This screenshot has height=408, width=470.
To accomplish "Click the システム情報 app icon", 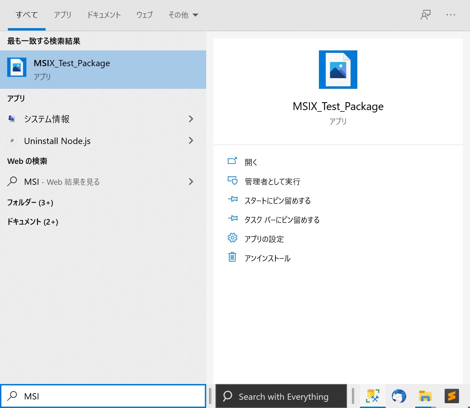I will coord(12,119).
